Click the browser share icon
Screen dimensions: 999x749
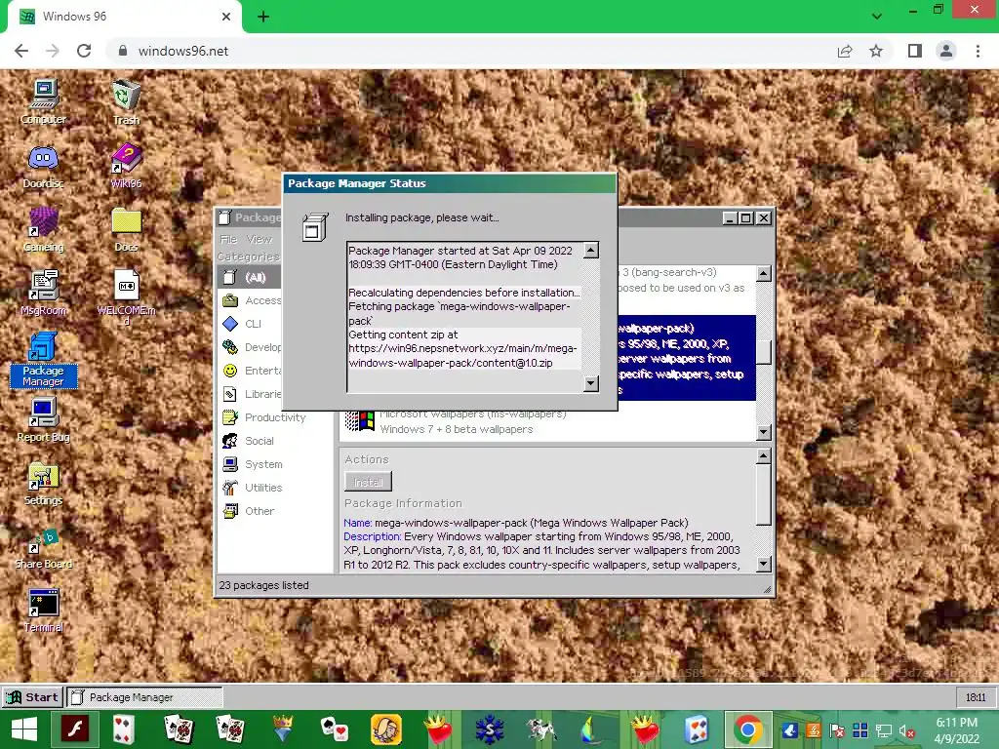tap(845, 51)
